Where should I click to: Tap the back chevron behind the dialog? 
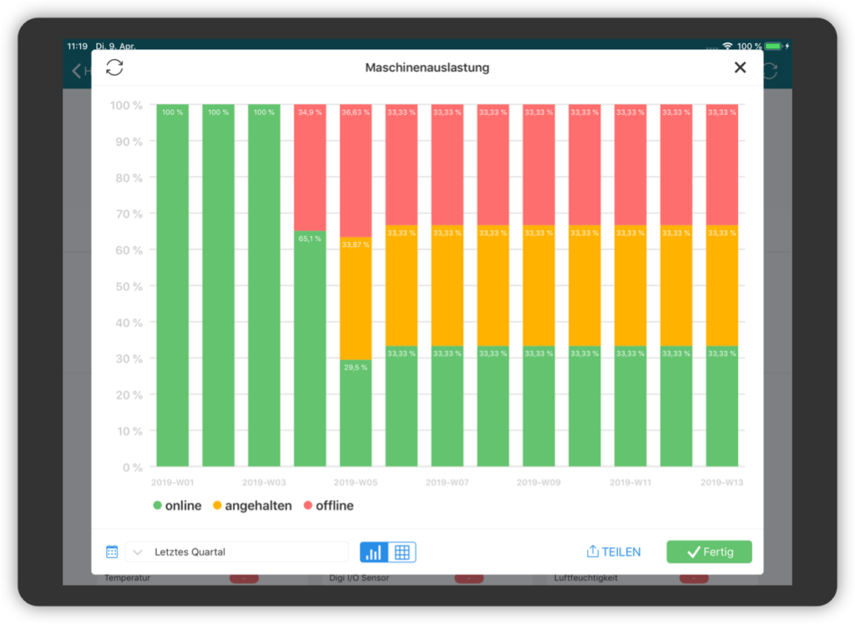[x=77, y=71]
